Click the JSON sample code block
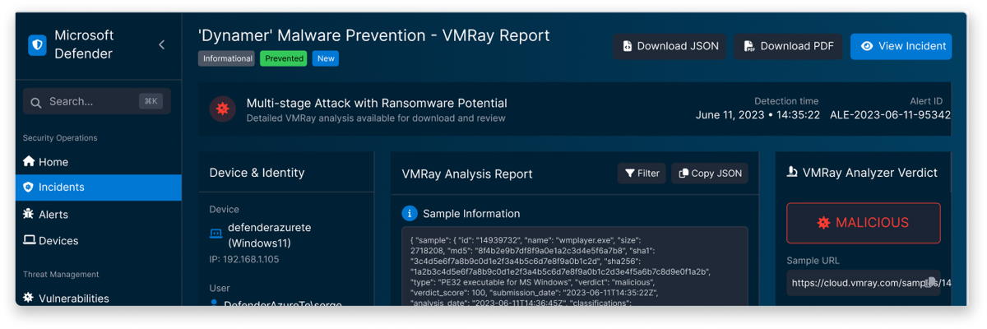The width and height of the screenshot is (987, 329). point(575,266)
